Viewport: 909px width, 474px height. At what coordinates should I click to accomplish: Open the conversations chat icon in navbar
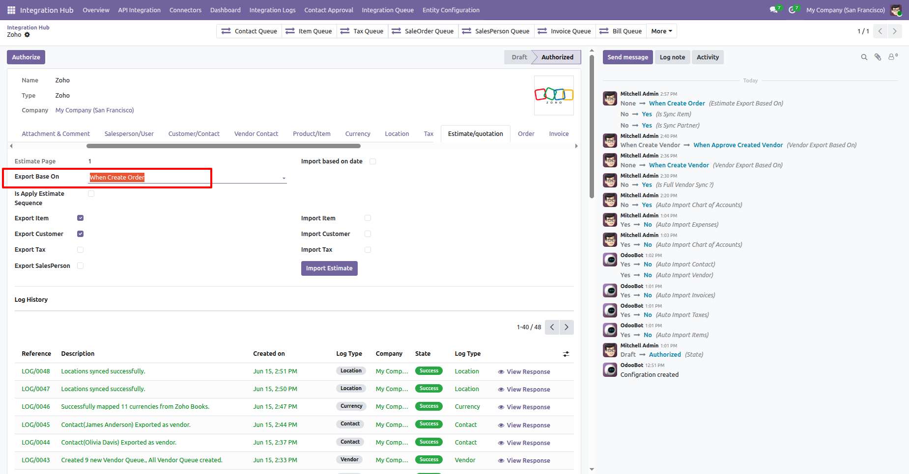774,10
